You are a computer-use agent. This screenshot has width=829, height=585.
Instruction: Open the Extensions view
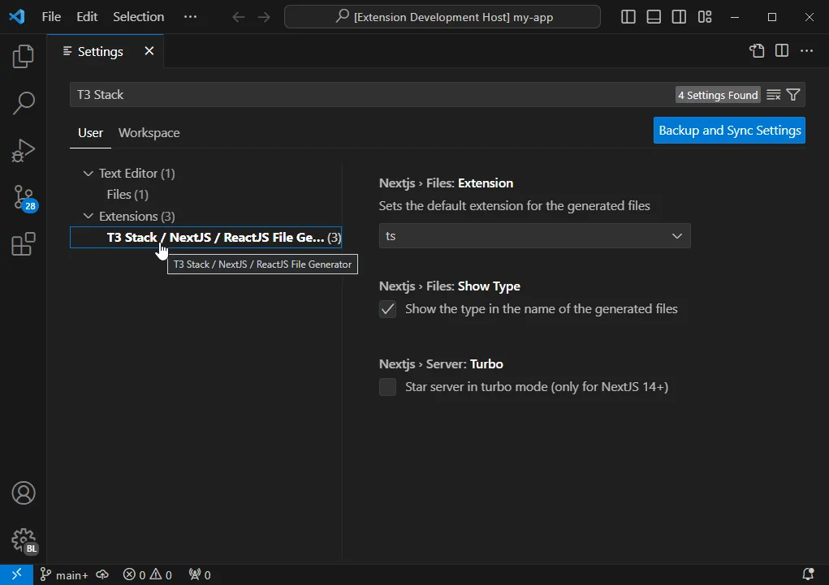point(24,244)
